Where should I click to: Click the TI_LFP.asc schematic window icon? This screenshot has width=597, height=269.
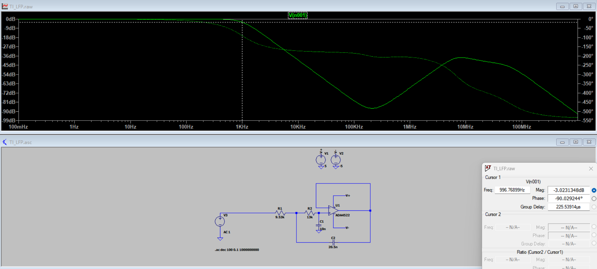tap(5, 142)
